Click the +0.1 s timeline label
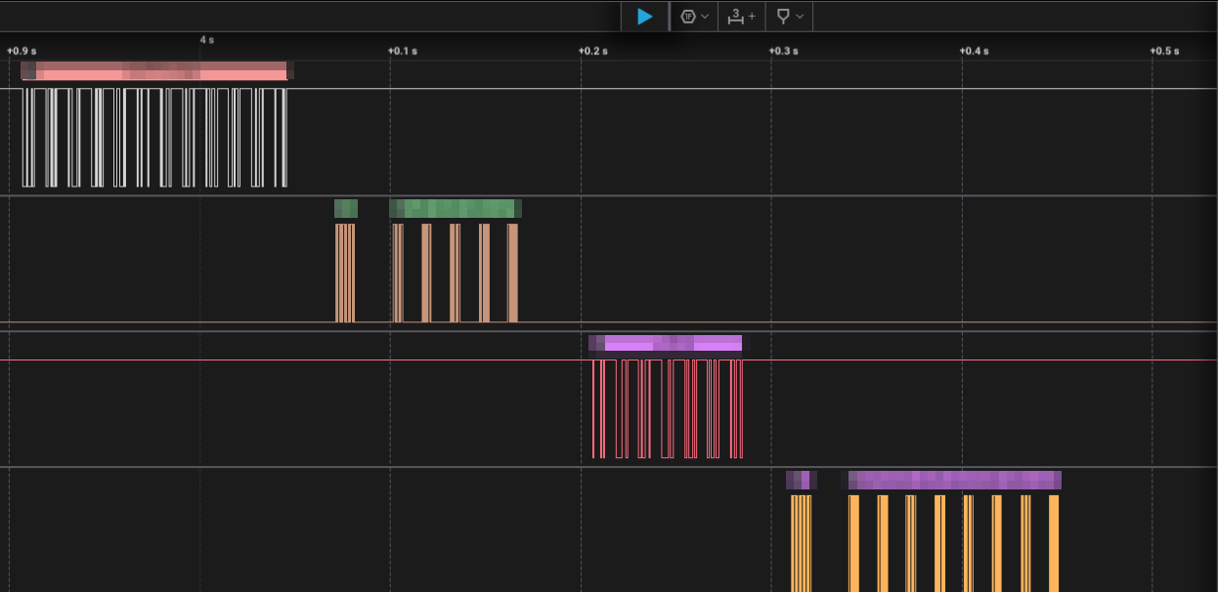1218x592 pixels. 402,51
